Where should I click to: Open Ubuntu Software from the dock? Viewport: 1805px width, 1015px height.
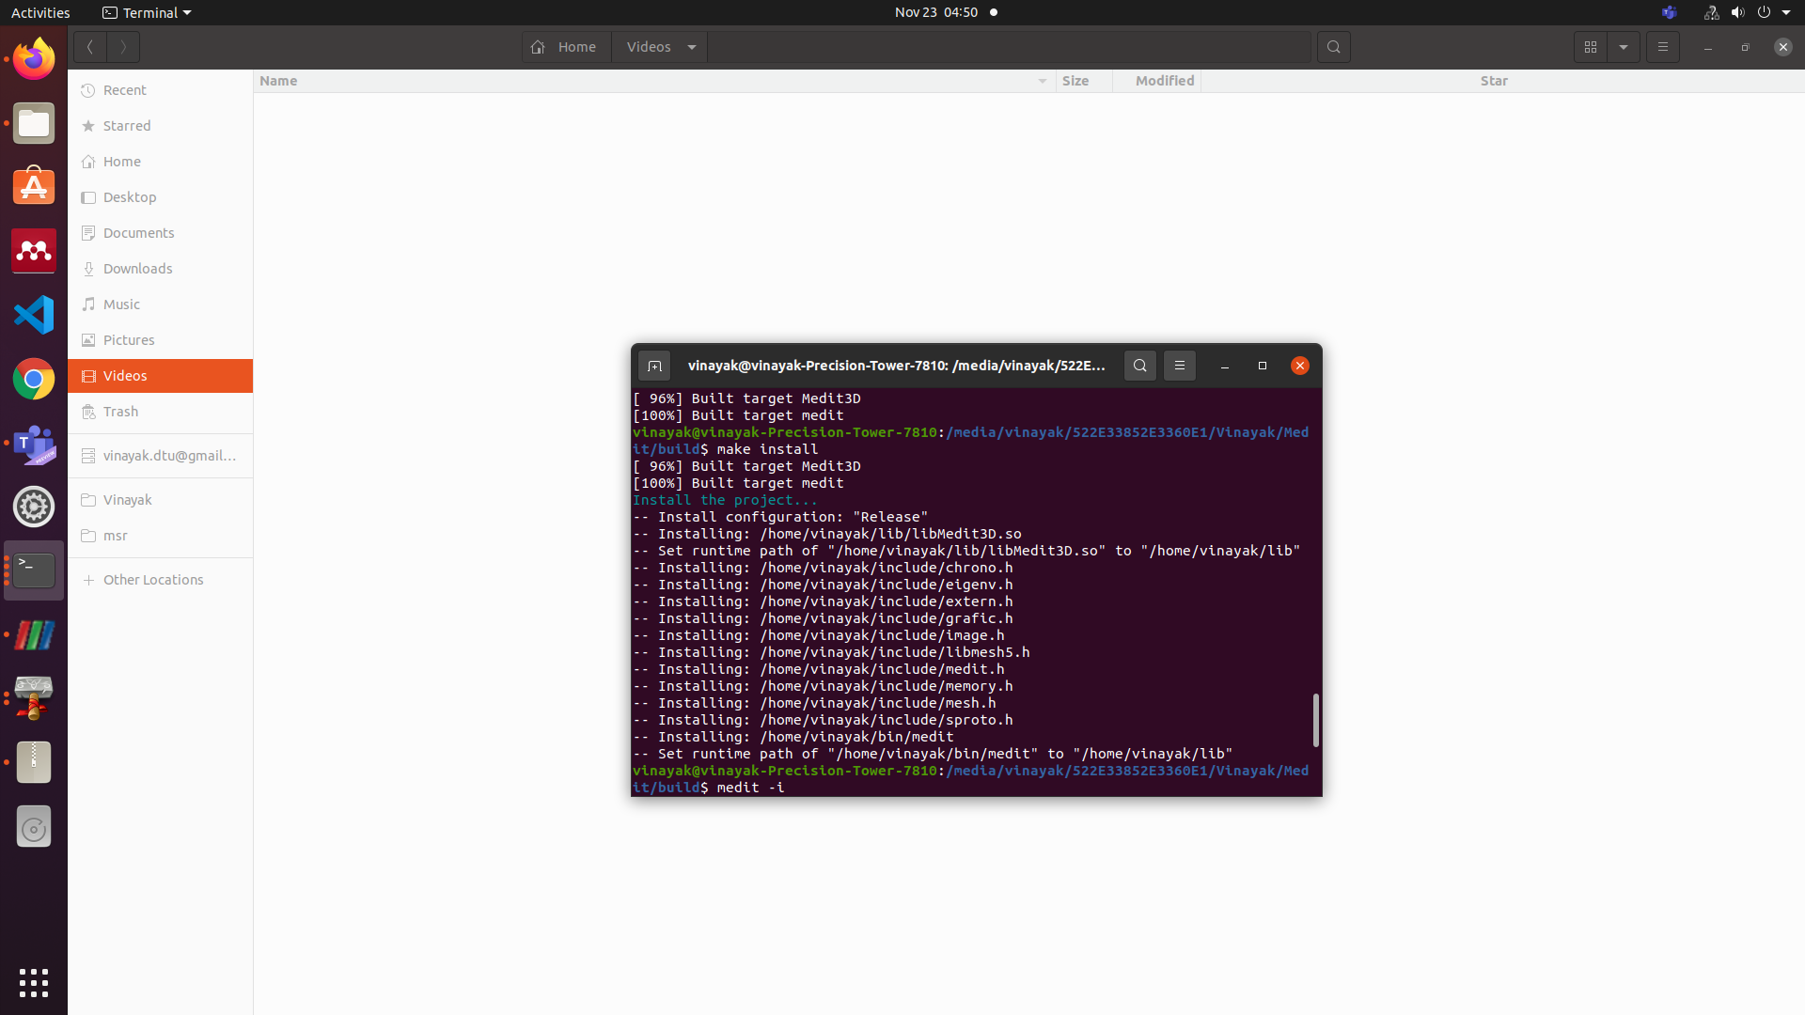click(34, 187)
